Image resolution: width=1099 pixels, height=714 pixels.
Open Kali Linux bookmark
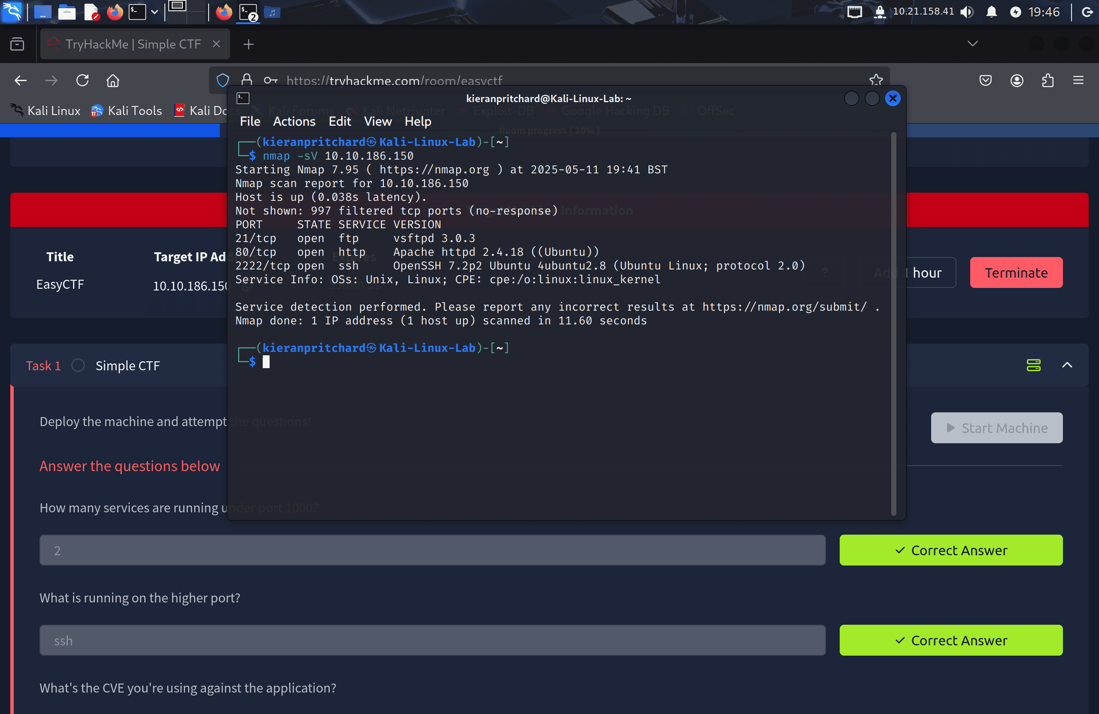(x=45, y=111)
